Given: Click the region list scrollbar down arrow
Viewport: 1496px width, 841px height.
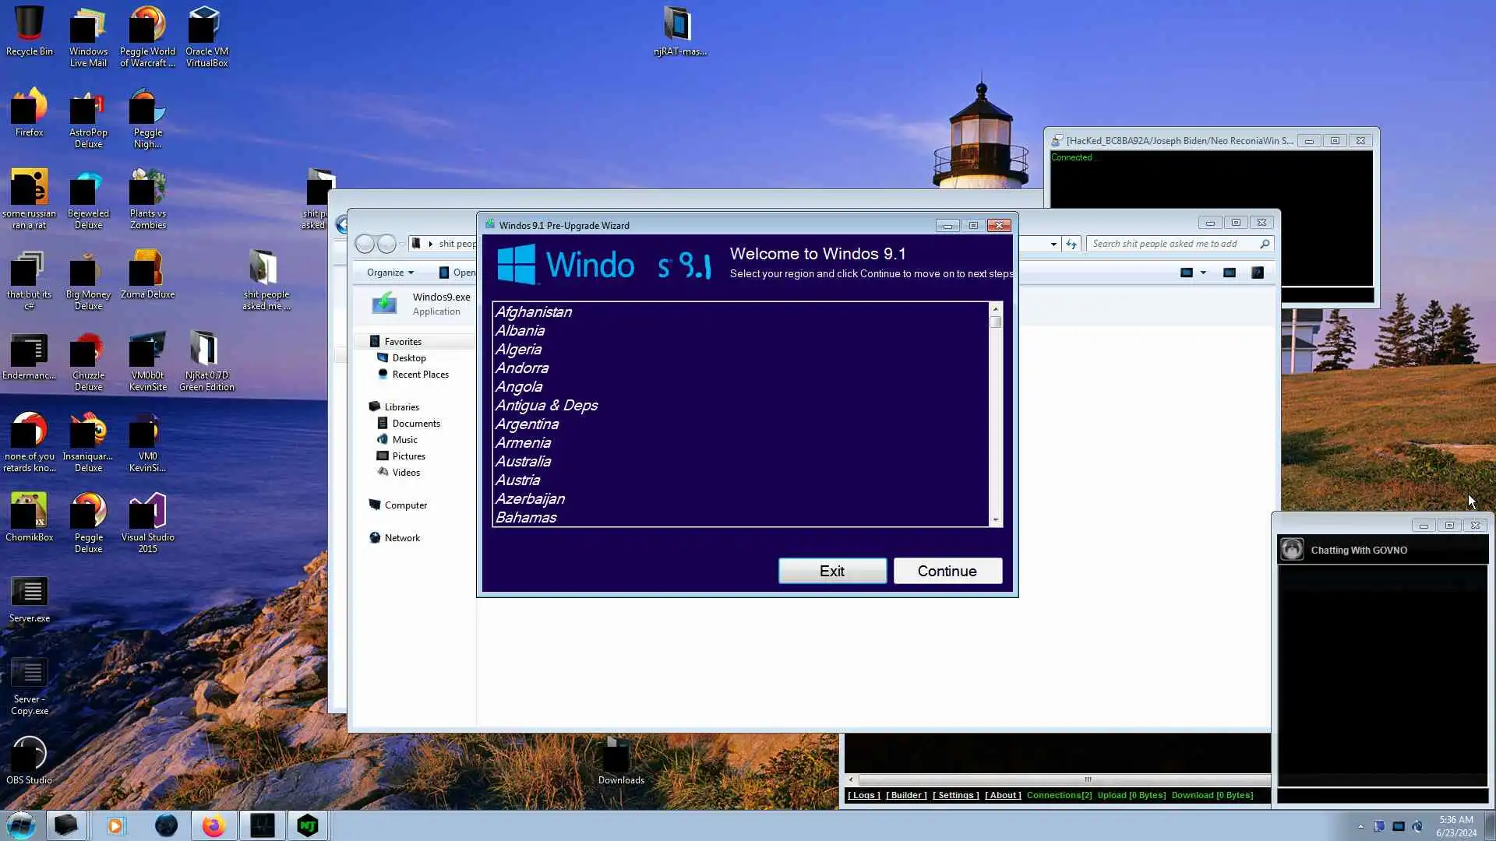Looking at the screenshot, I should point(995,519).
